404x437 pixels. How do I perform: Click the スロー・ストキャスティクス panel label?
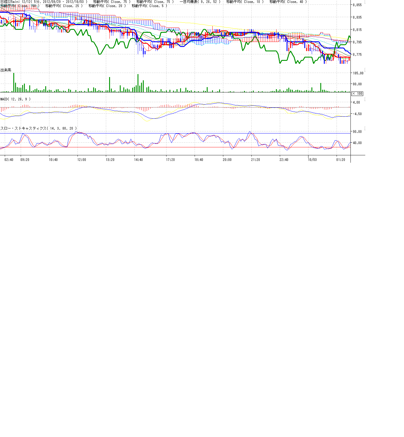point(38,128)
